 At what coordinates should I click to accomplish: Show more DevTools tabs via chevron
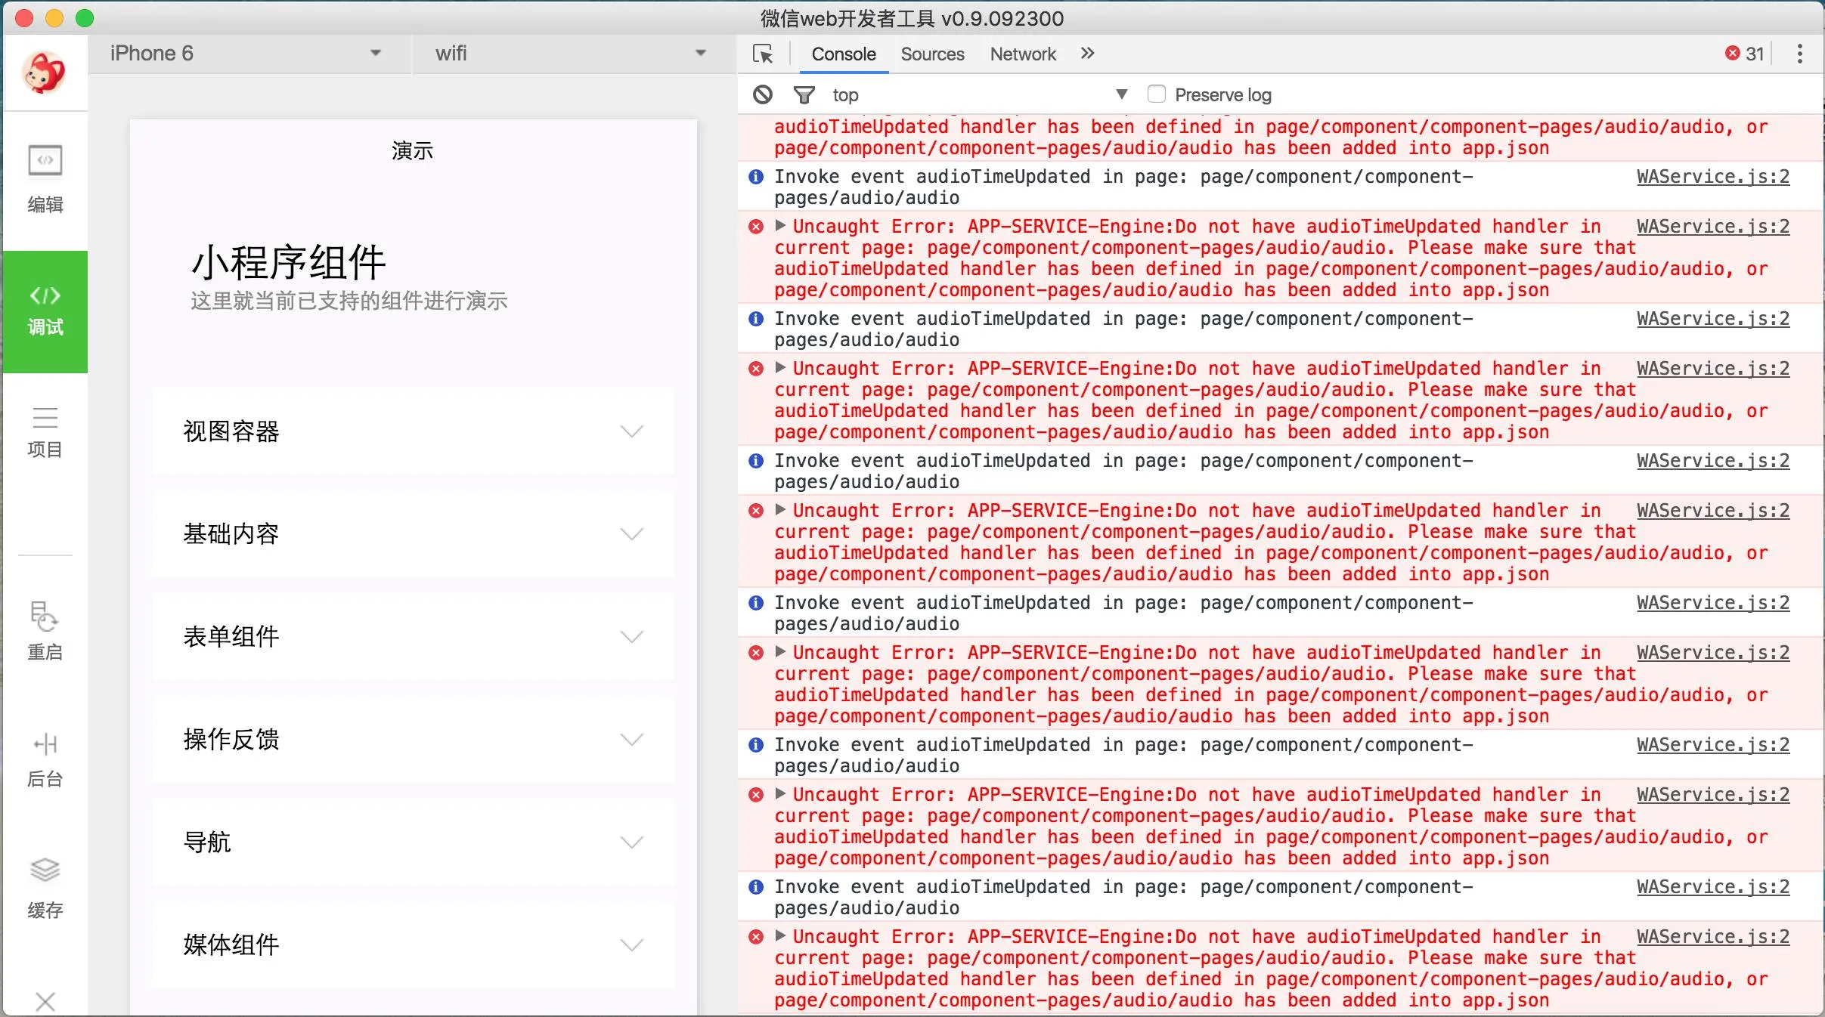click(1087, 54)
